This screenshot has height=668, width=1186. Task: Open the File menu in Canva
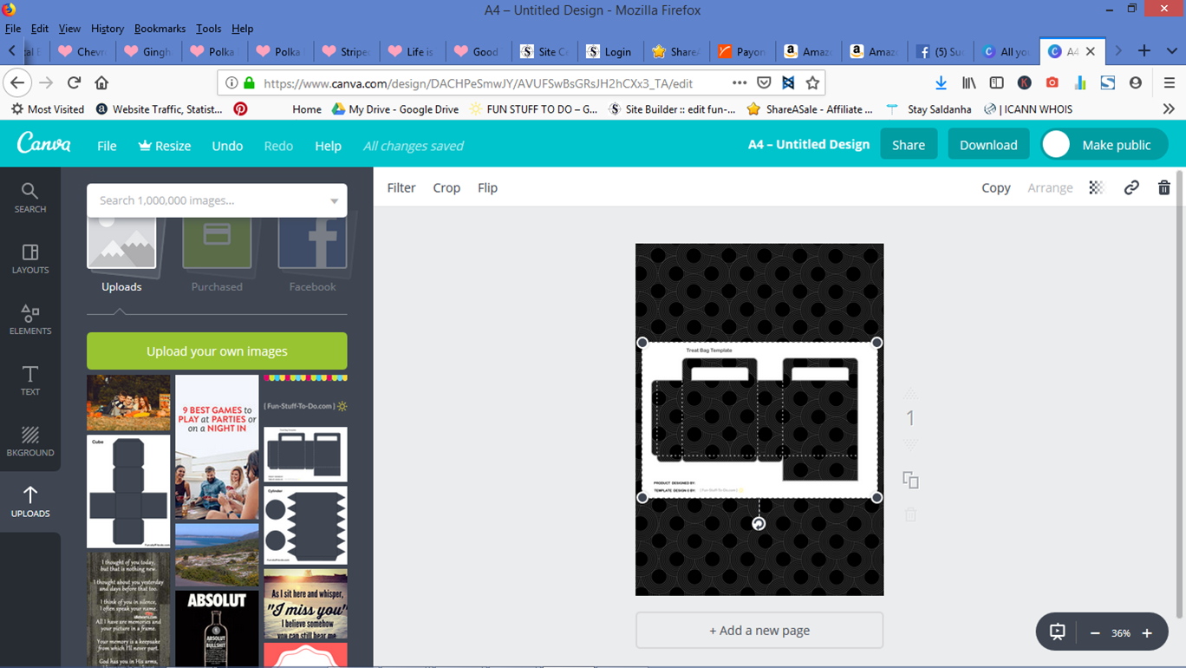click(x=106, y=146)
